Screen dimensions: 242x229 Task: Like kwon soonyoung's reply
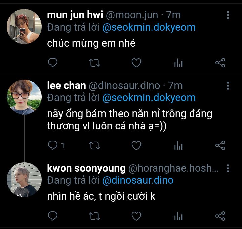pos(136,216)
